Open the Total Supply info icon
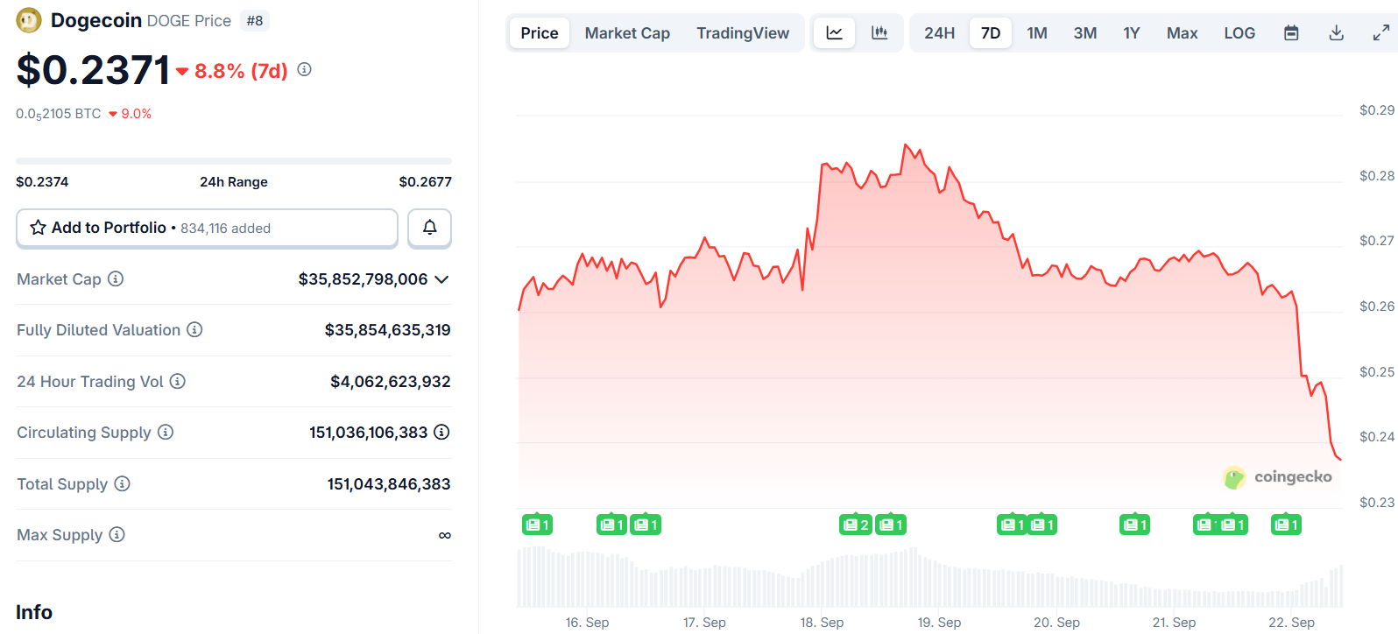 [x=123, y=483]
